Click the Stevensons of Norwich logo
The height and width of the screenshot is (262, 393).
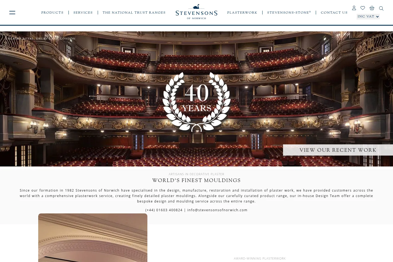196,12
